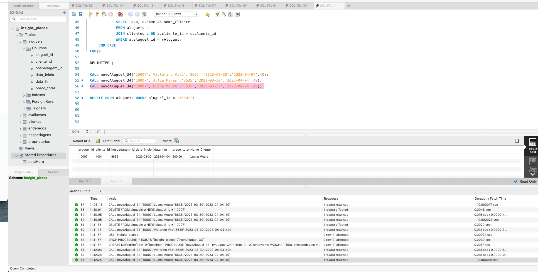Screen dimensions: 538x272
Task: Select the preco_total column
Action: (x=45, y=88)
